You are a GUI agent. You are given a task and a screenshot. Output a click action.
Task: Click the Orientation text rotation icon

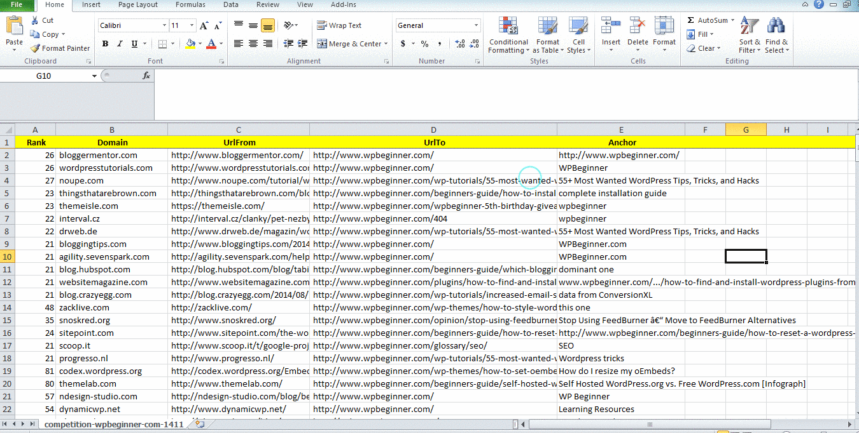pyautogui.click(x=288, y=25)
